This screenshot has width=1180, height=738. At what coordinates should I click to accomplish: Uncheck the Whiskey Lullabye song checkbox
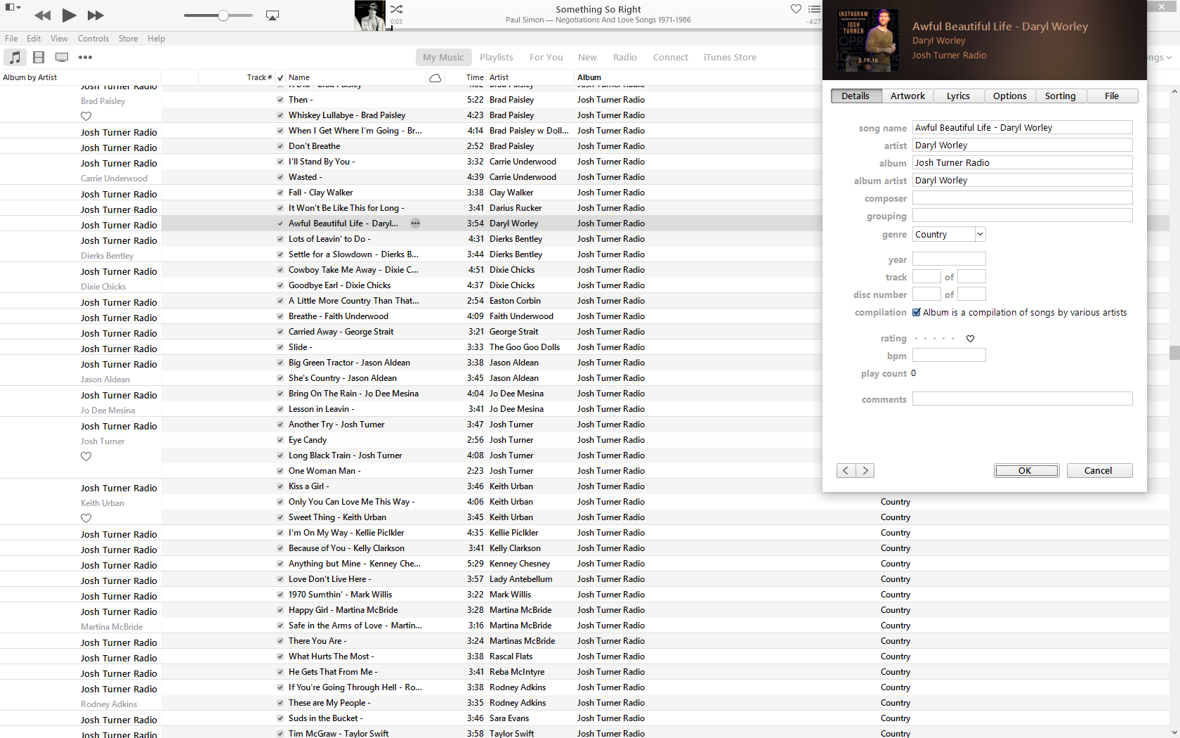[280, 115]
